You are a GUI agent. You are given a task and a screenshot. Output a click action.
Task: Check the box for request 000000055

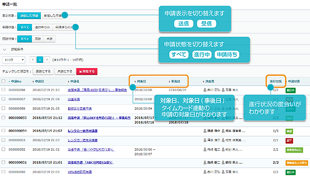pyautogui.click(x=4, y=118)
